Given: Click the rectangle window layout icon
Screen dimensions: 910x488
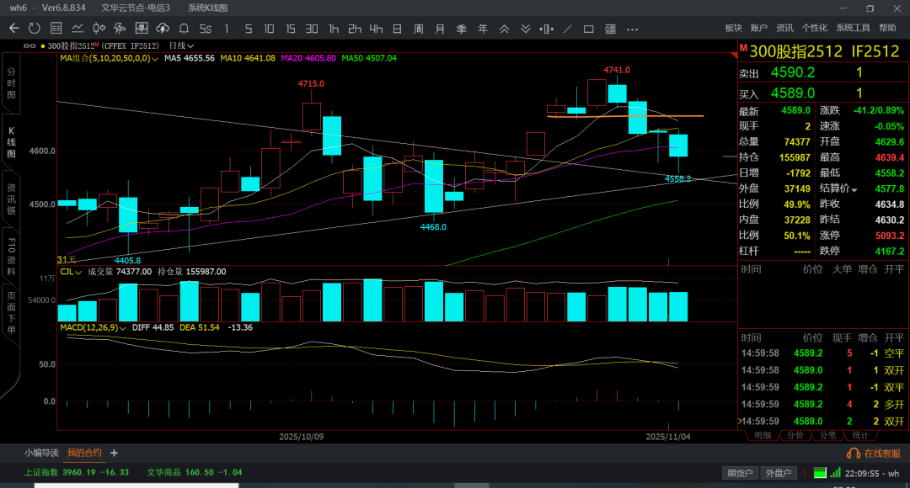Looking at the screenshot, I should [588, 29].
